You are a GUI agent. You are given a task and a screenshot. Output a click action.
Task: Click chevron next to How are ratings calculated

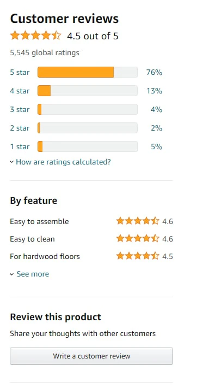coord(11,162)
